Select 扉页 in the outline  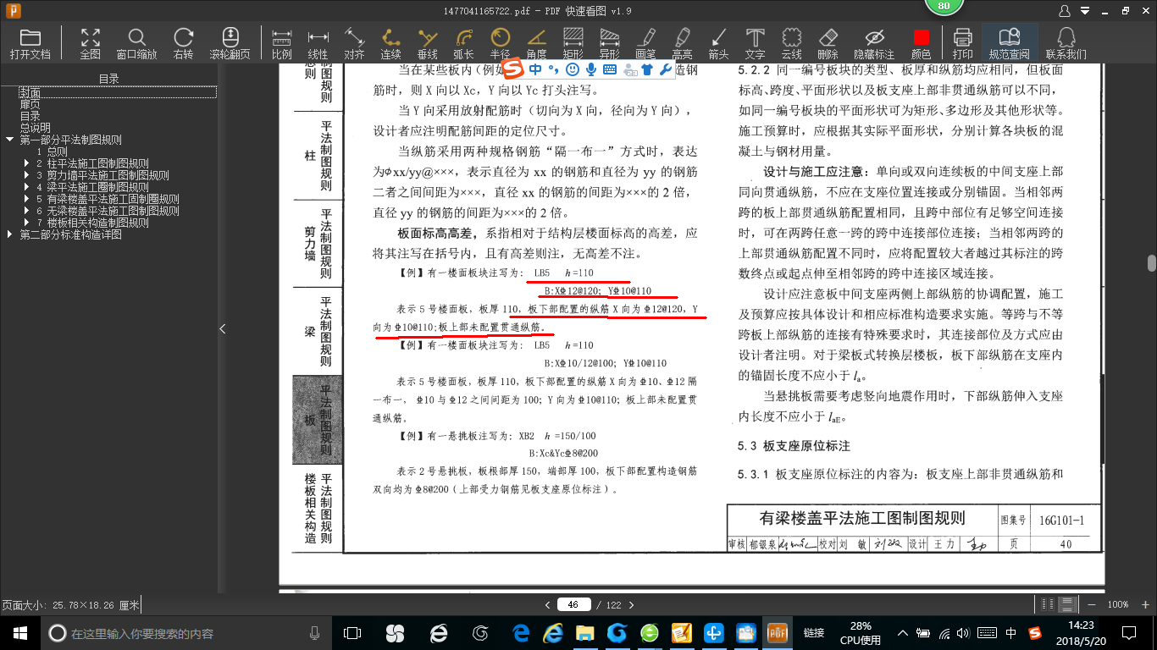pyautogui.click(x=30, y=104)
